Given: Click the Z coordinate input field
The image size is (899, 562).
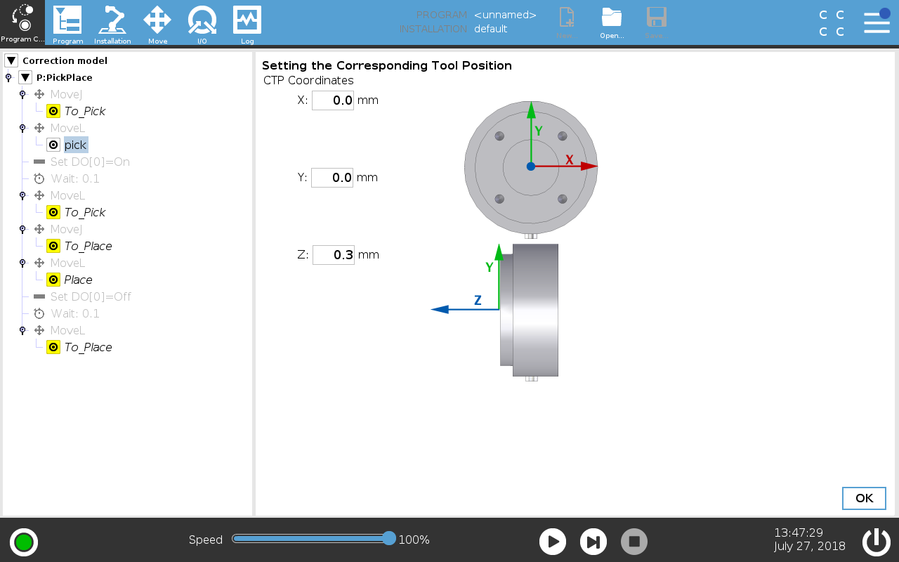Looking at the screenshot, I should [x=334, y=255].
